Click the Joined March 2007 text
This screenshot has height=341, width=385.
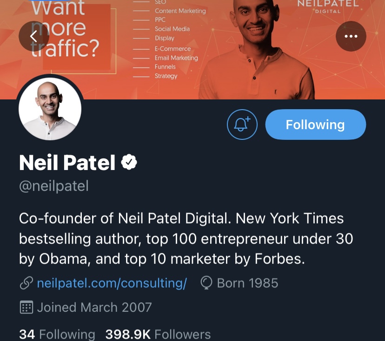click(94, 307)
